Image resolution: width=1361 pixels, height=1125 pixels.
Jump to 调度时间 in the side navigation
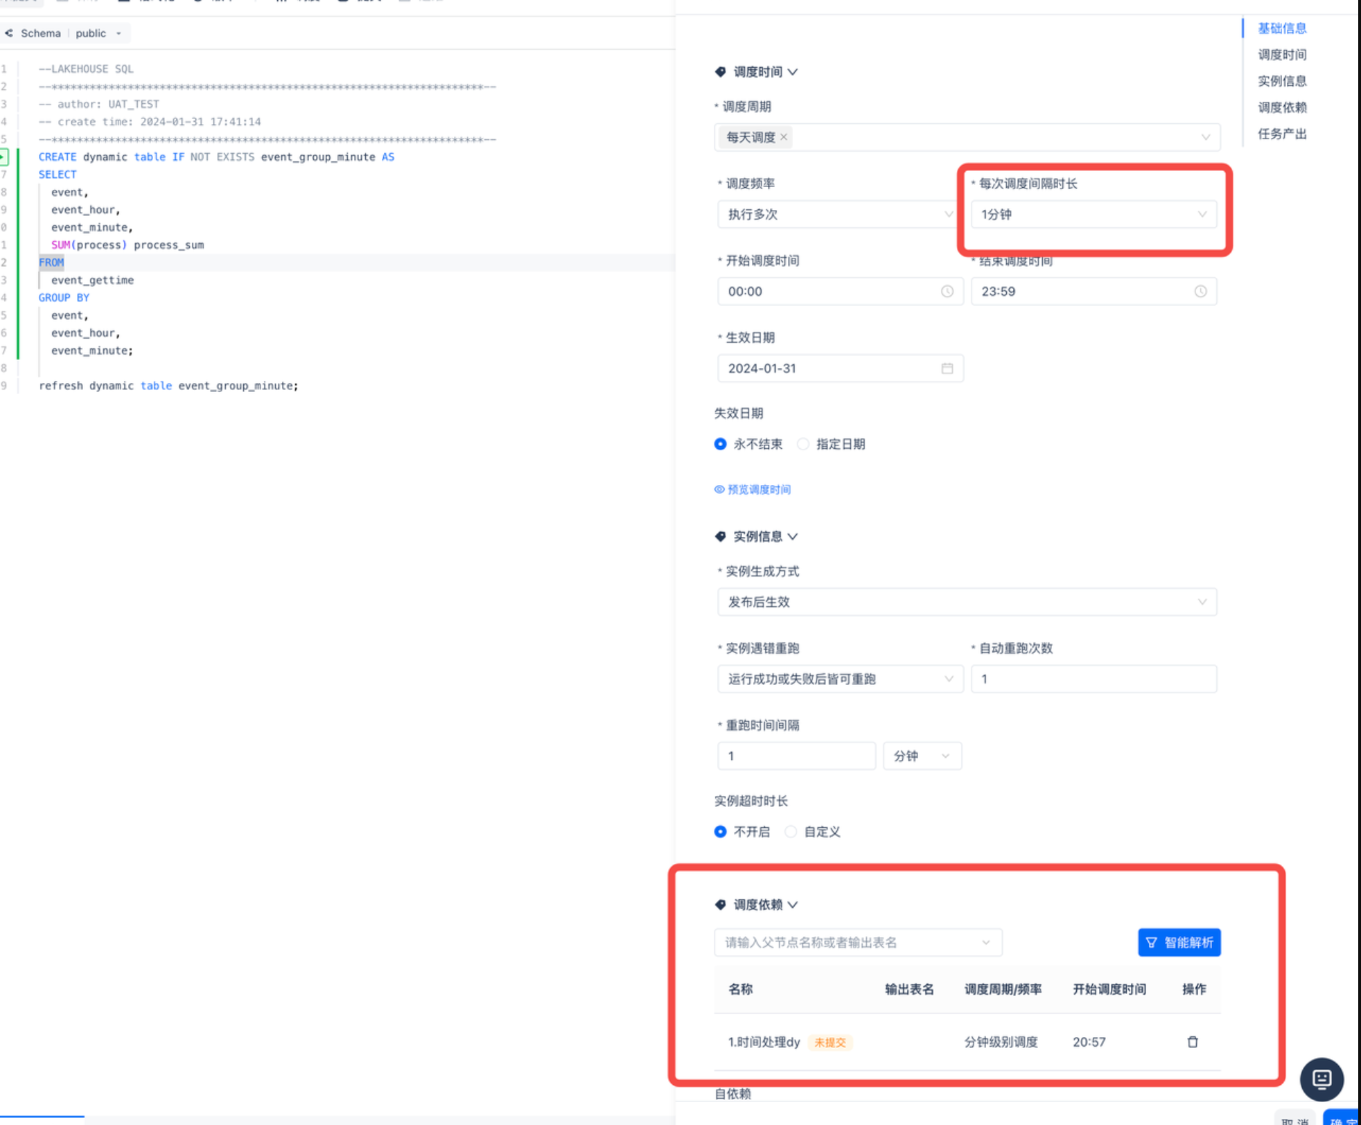1281,55
